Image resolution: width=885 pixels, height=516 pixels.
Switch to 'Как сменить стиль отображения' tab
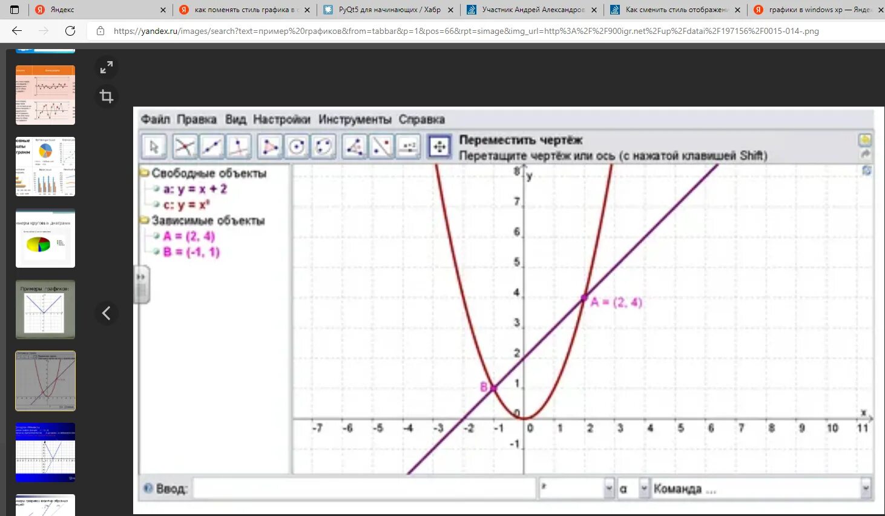tap(676, 10)
